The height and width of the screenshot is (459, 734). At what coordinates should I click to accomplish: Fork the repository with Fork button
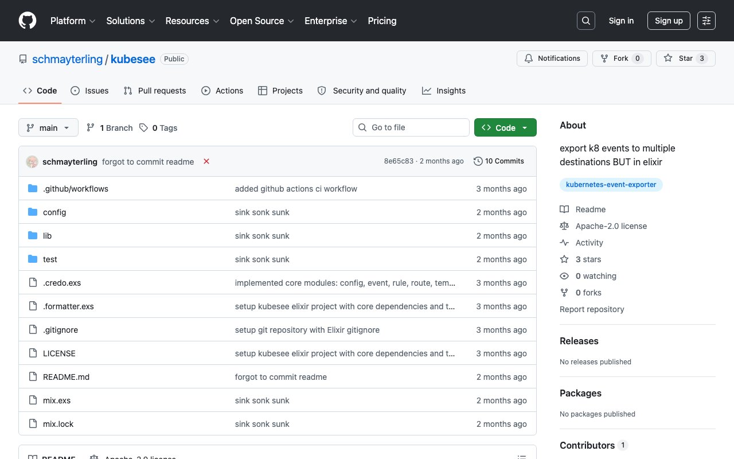[622, 59]
